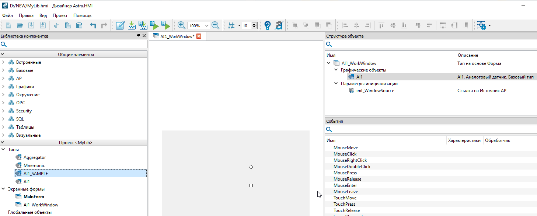
Task: Open the Проект menu
Action: [60, 15]
